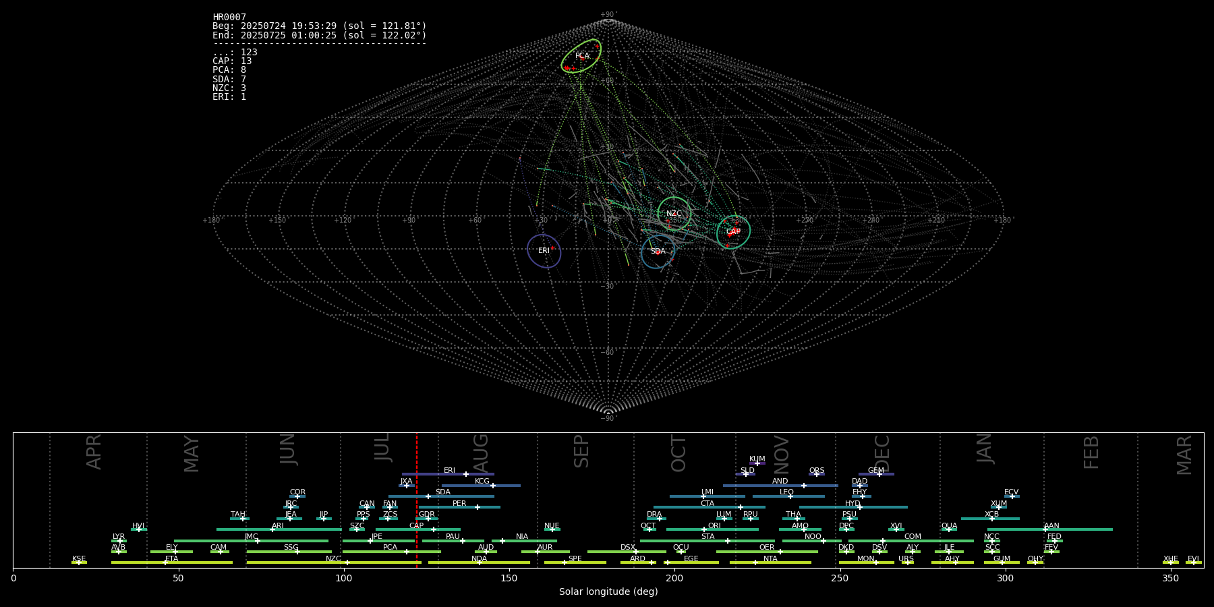Screen dimensions: 1214x607
Task: Select the SSG shower bar in timeline
Action: (x=289, y=552)
